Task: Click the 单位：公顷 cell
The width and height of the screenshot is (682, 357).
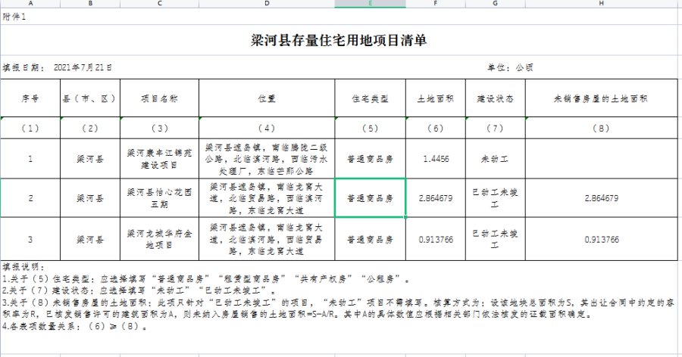Action: point(510,67)
